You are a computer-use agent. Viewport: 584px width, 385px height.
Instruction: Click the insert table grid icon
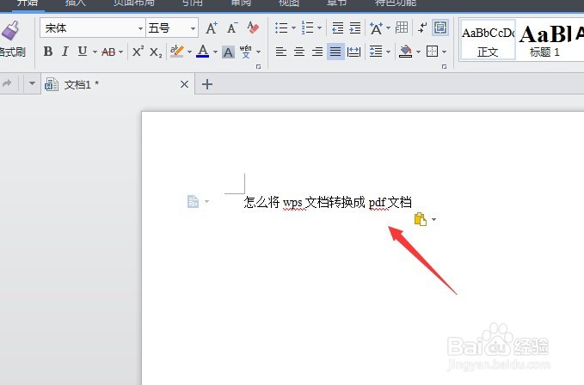(x=402, y=27)
